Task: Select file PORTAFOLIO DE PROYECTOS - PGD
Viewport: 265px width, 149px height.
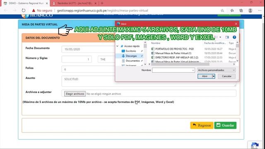Action: click(x=174, y=49)
